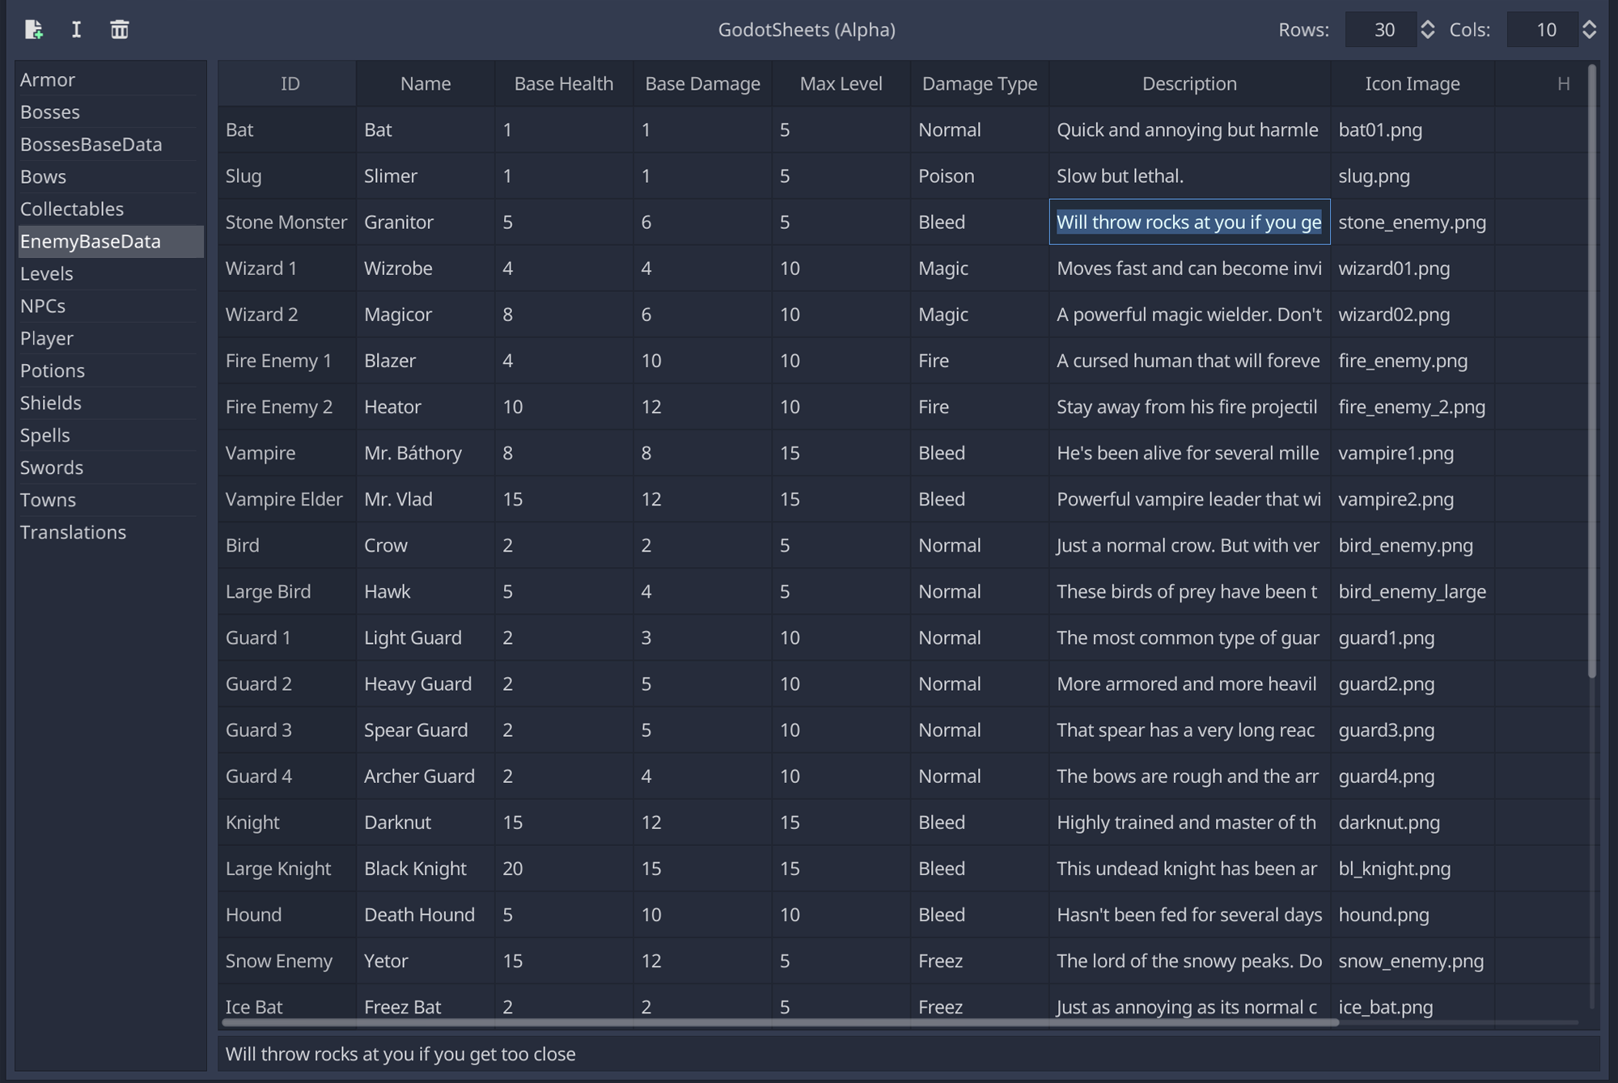
Task: Click the Cols number input field
Action: point(1544,30)
